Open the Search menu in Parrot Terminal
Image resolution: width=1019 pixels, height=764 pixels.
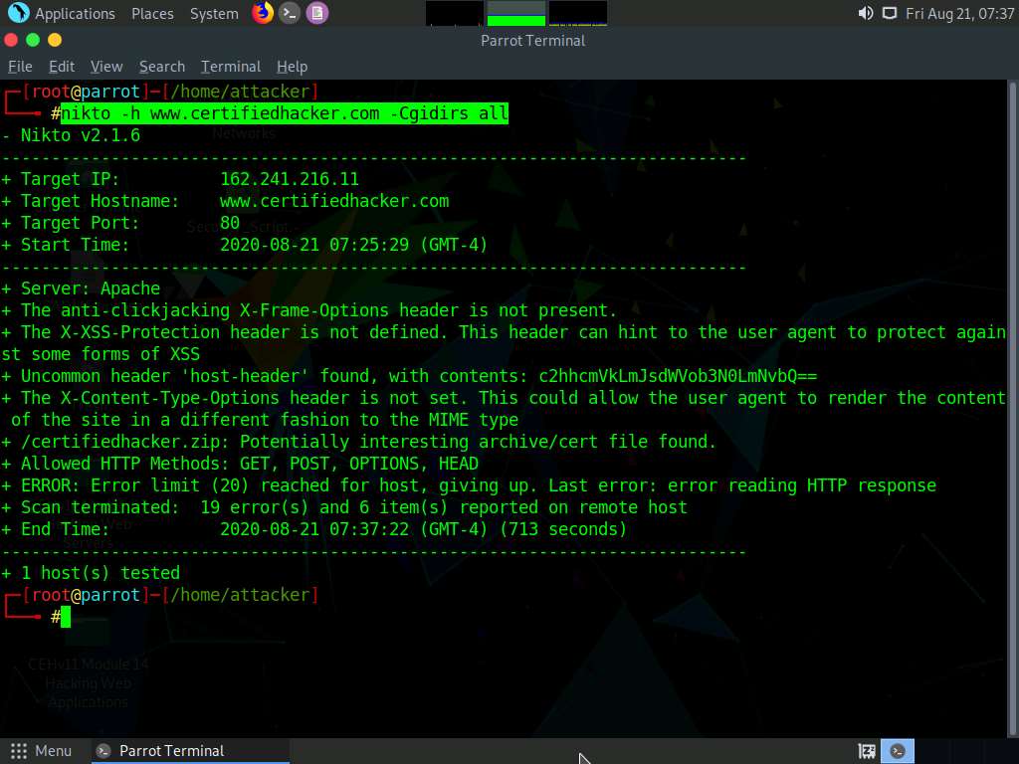point(162,67)
